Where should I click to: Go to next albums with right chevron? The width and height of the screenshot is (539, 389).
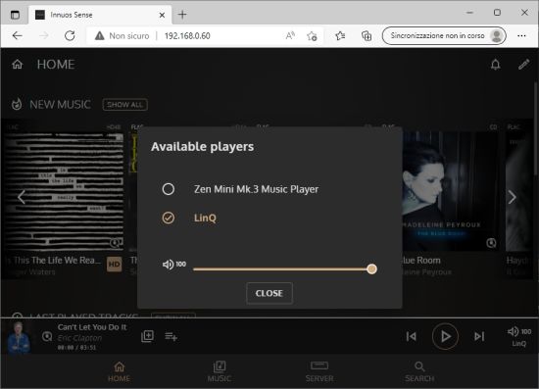[x=512, y=197]
